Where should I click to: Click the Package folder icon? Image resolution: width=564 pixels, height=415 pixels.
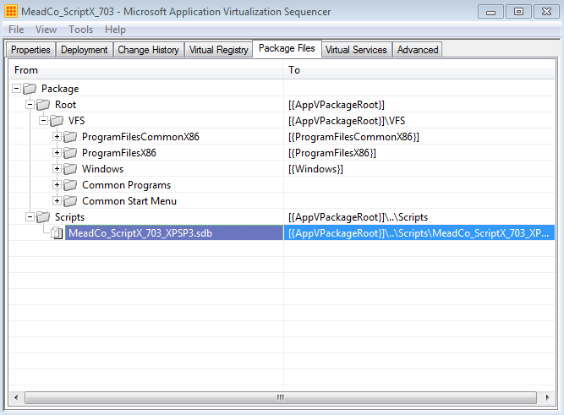coord(30,89)
